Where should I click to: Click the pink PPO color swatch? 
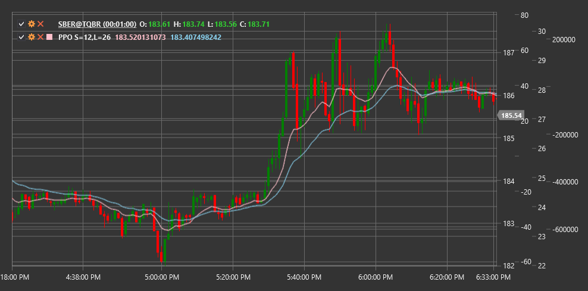[x=49, y=37]
